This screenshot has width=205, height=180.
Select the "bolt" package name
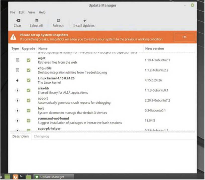click(41, 108)
